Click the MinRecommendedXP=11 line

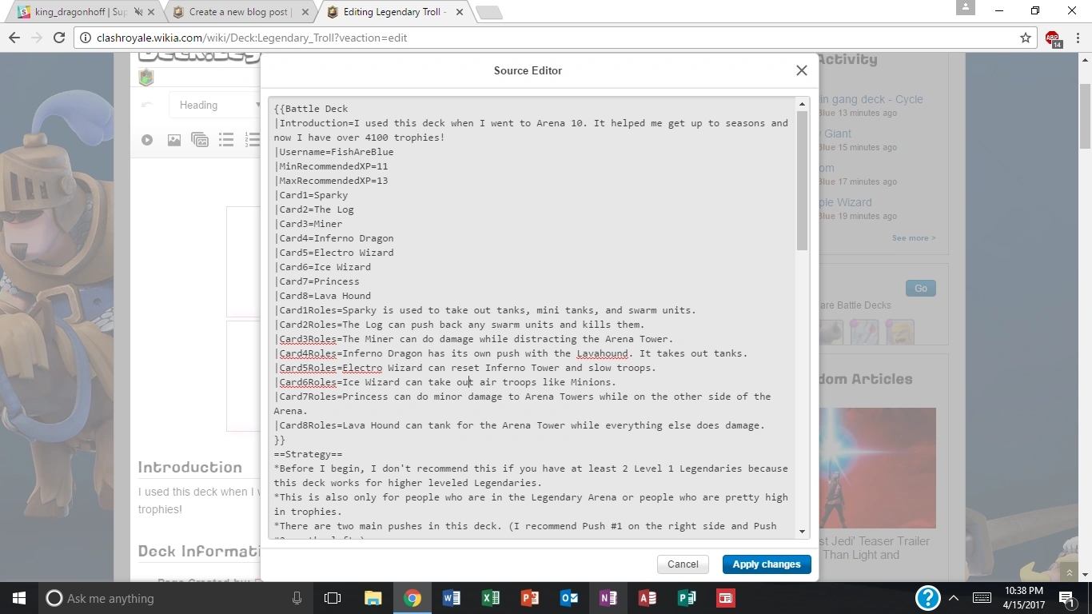coord(331,166)
